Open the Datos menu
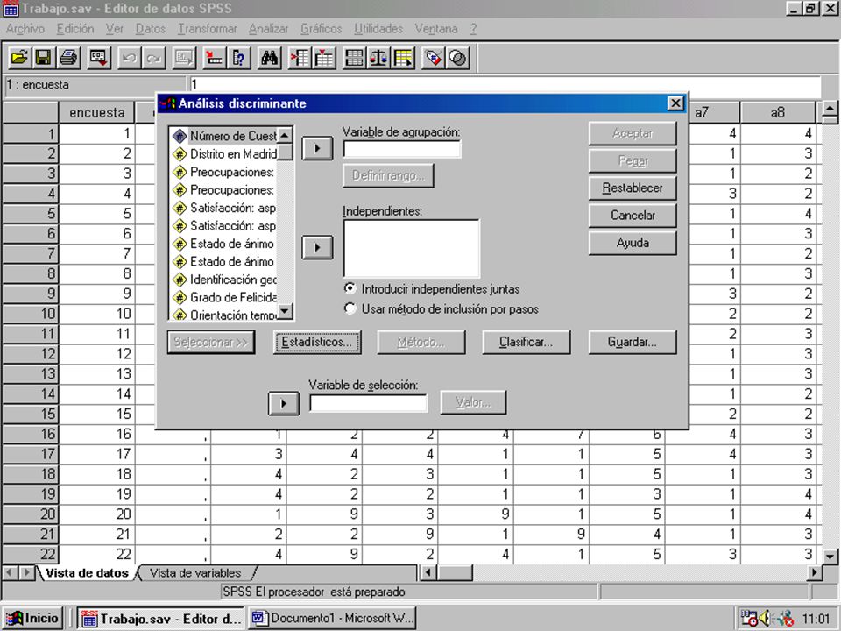The image size is (841, 631). (x=150, y=28)
